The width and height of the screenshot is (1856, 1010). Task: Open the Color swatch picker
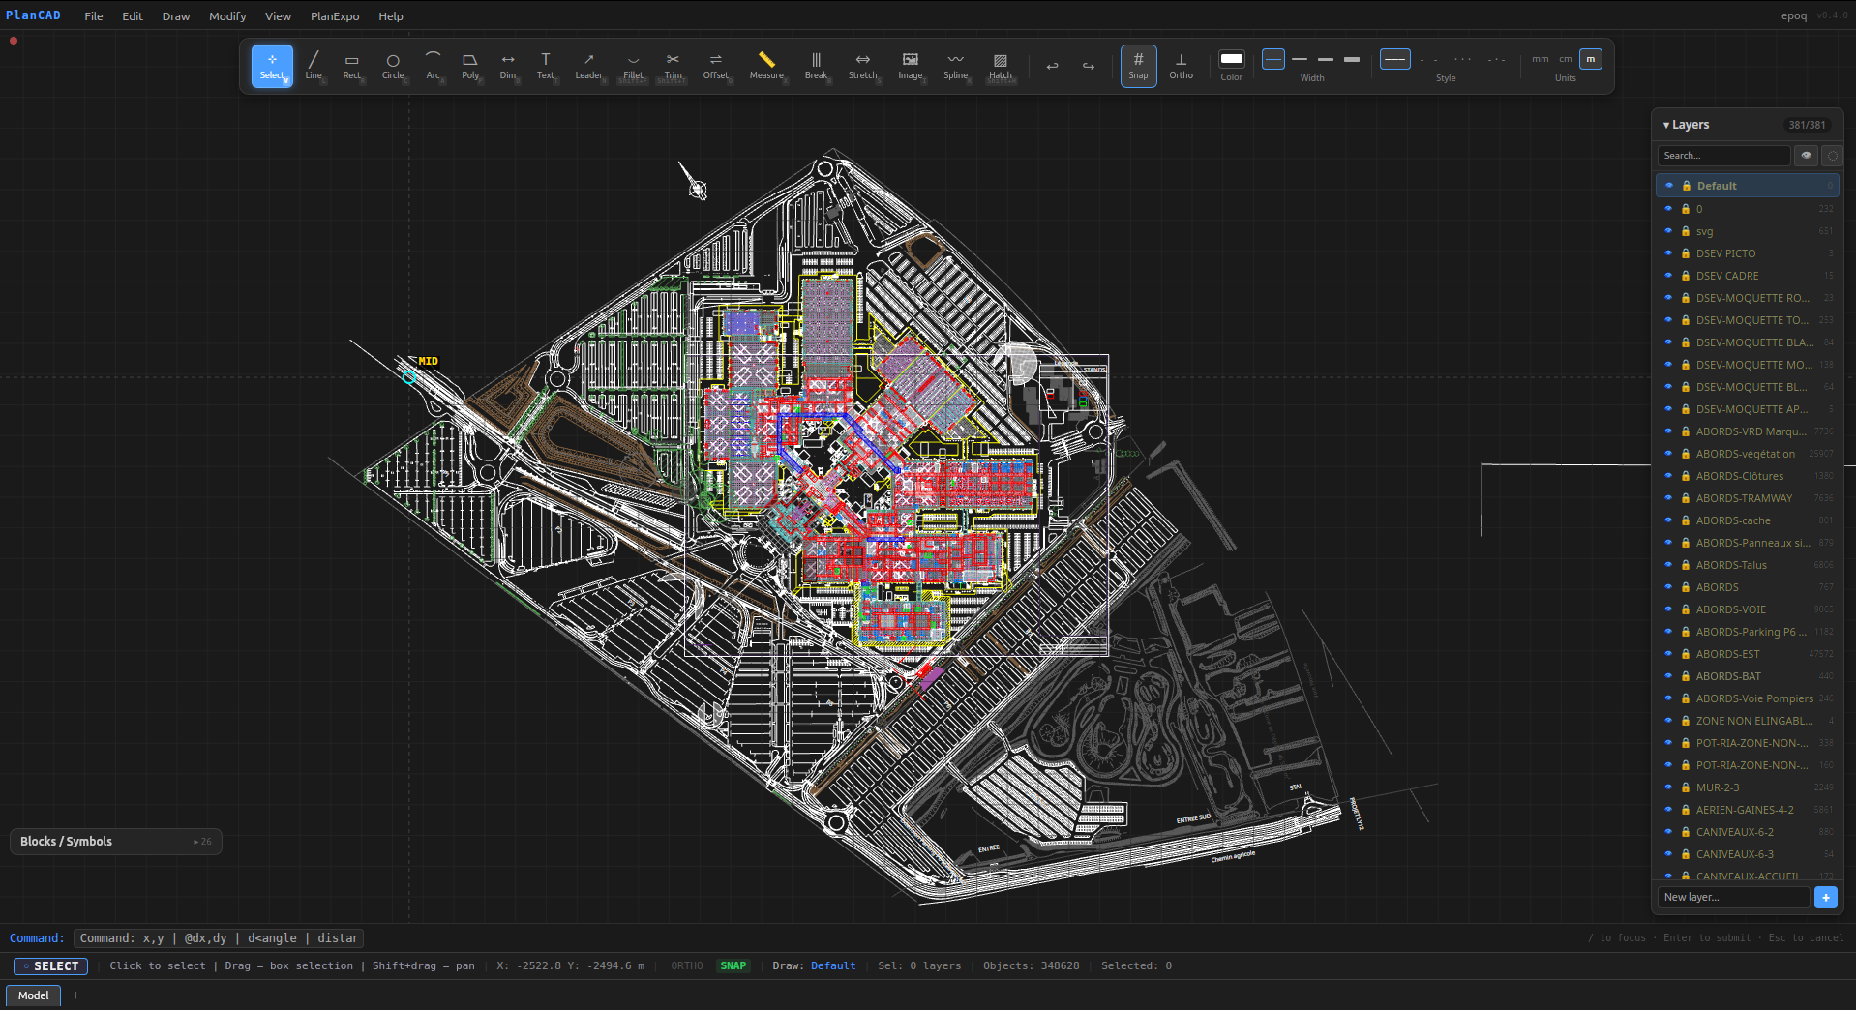tap(1230, 59)
